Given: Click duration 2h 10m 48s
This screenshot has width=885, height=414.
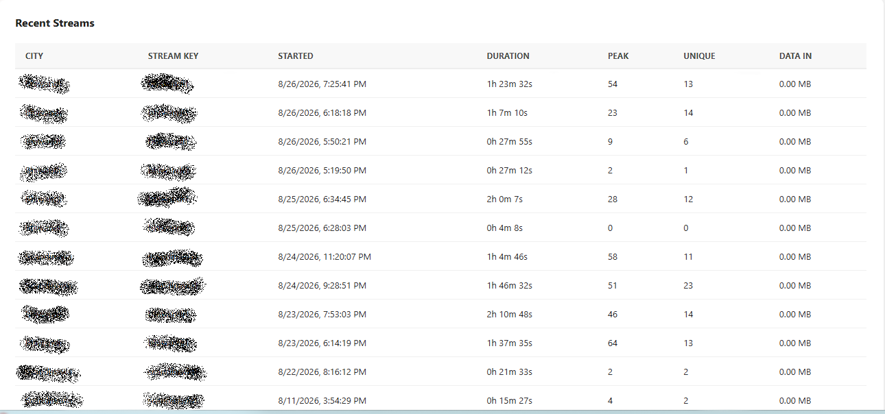Looking at the screenshot, I should (x=510, y=315).
